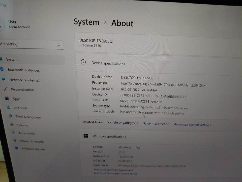242x182 pixels.
Task: Open Network & internet settings
Action: 24,80
